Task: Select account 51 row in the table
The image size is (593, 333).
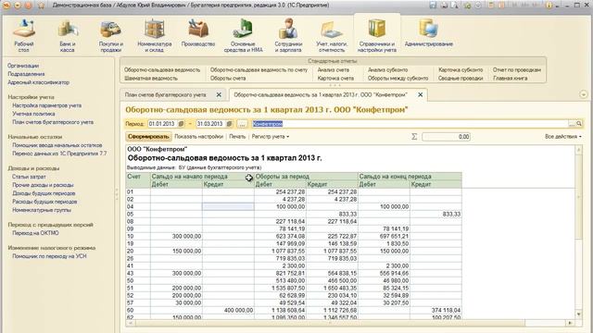Action: 294,288
